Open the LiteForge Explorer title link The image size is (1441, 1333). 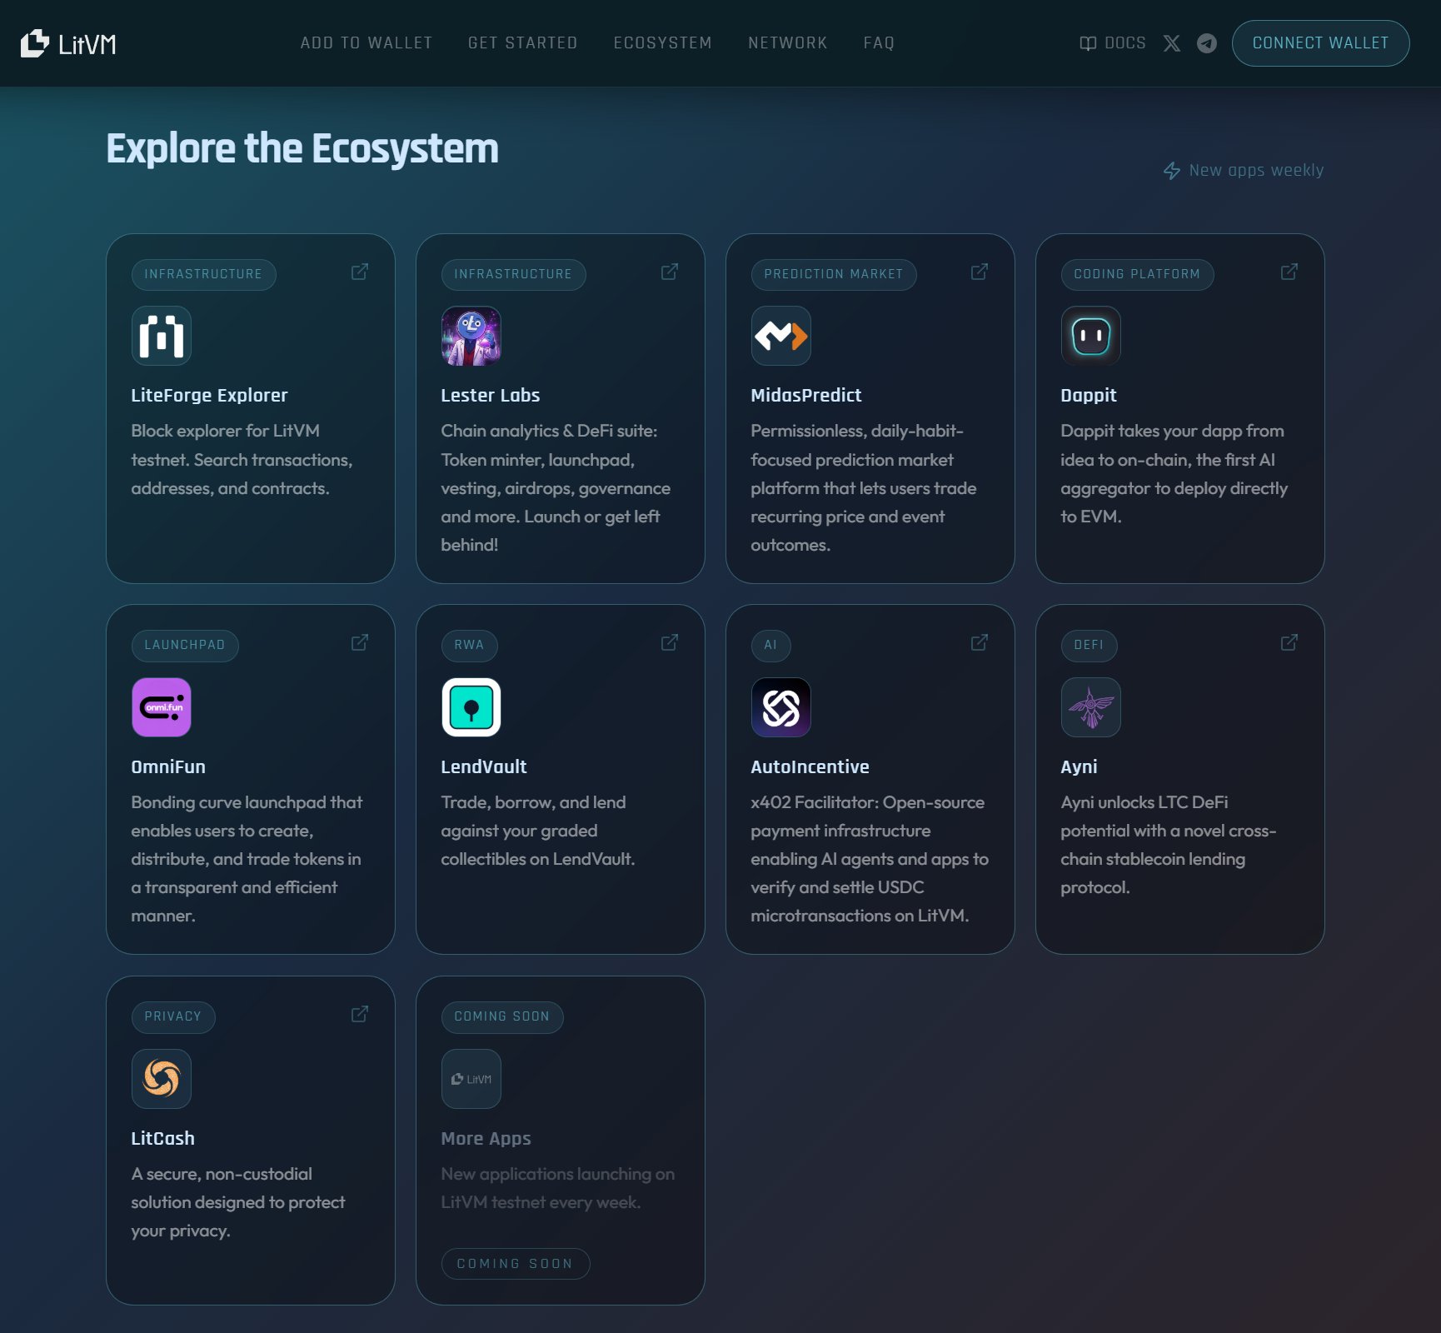(209, 396)
